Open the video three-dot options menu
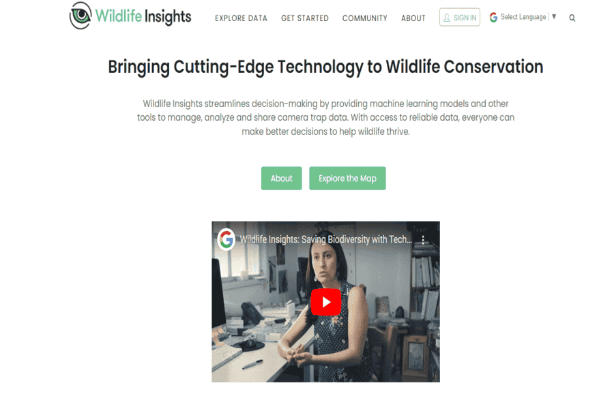614x409 pixels. click(423, 240)
